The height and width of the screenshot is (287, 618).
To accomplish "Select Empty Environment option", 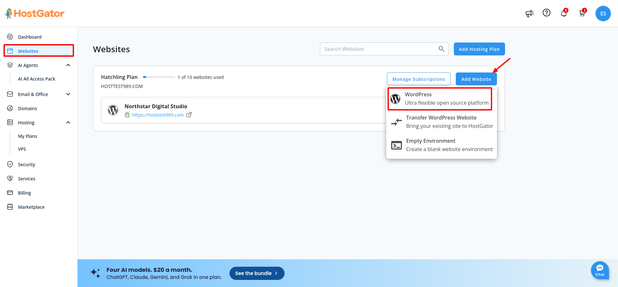I will pyautogui.click(x=442, y=145).
